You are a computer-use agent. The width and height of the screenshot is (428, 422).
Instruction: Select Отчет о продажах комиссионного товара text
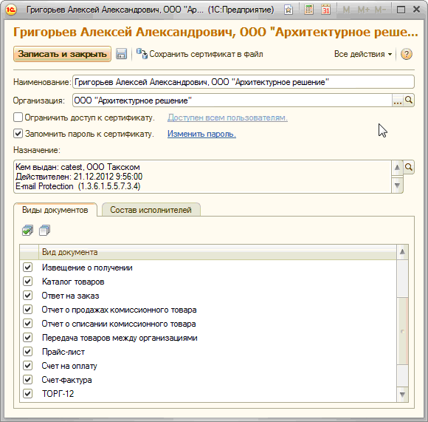[x=119, y=310]
